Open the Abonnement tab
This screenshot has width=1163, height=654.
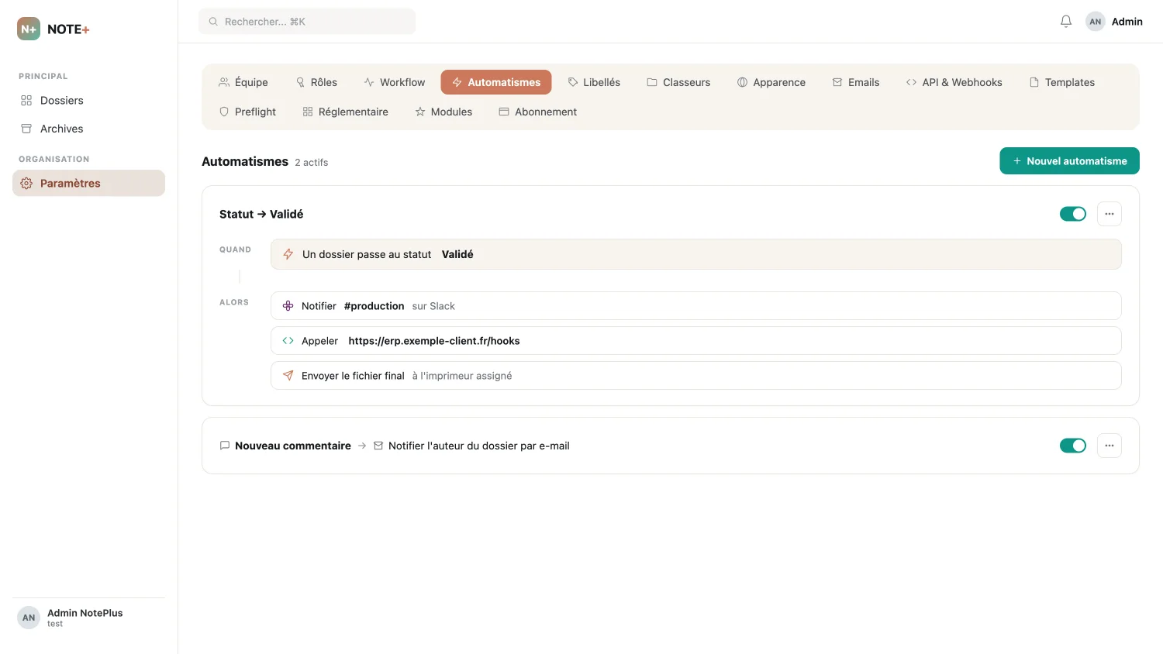click(x=537, y=112)
